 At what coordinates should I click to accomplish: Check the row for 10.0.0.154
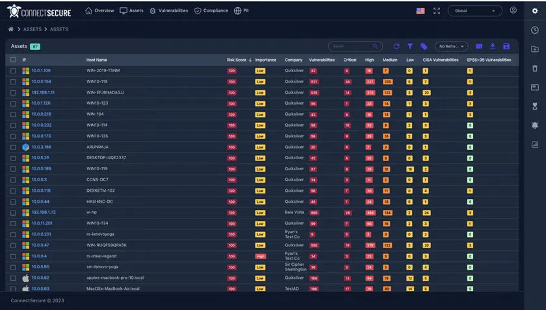13,82
